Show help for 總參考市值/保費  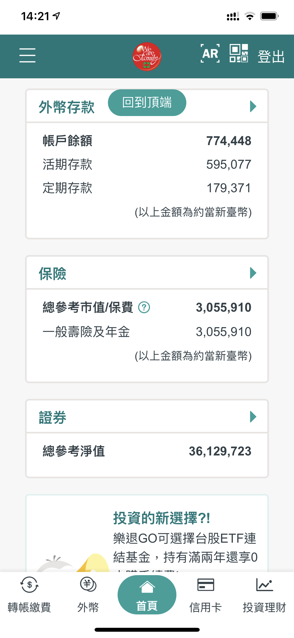144,307
